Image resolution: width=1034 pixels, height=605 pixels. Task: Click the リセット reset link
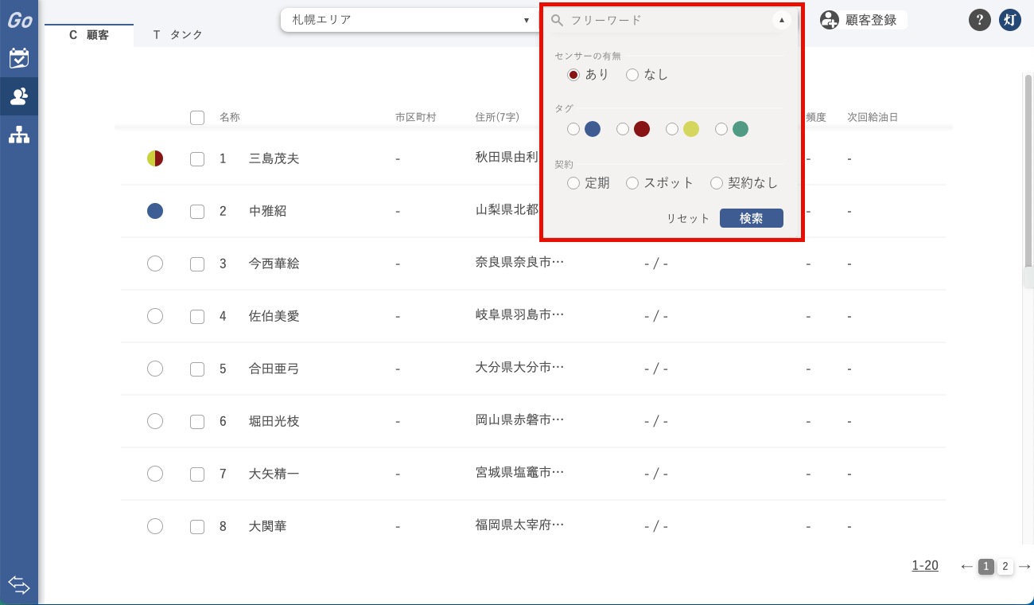(x=688, y=219)
